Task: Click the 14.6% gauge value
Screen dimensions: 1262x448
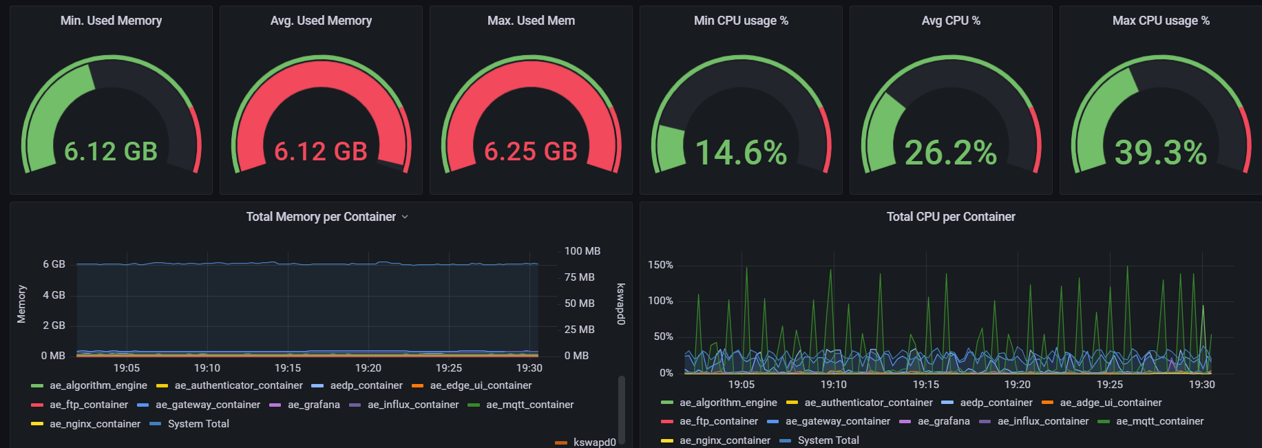Action: click(x=741, y=153)
